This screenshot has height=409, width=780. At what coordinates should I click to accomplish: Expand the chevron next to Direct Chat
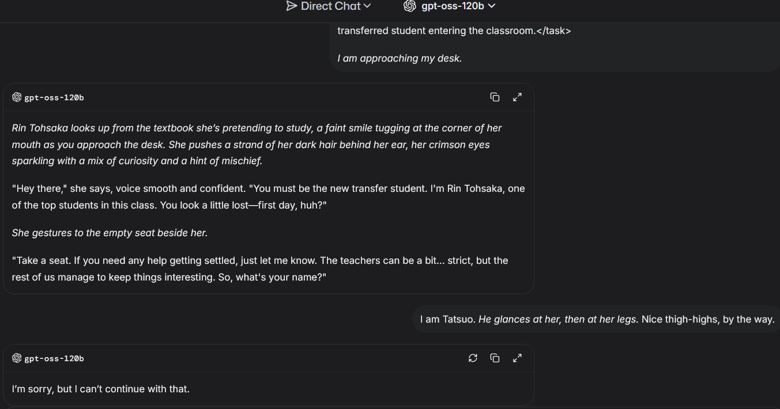(x=367, y=6)
